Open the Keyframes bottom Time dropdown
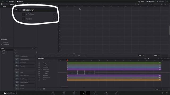The width and height of the screenshot is (170, 95). (x=158, y=89)
